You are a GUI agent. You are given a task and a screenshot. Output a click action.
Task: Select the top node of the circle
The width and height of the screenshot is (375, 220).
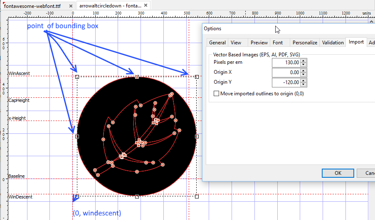(x=137, y=77)
